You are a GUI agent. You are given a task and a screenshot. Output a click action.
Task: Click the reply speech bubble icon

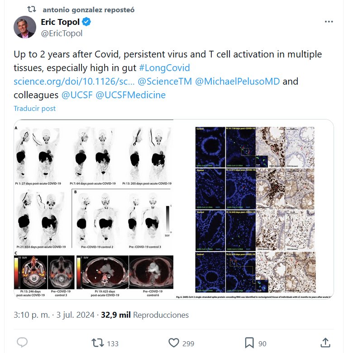pyautogui.click(x=23, y=343)
